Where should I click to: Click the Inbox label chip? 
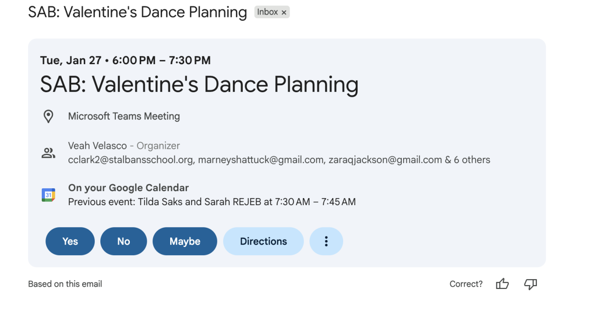pyautogui.click(x=267, y=12)
